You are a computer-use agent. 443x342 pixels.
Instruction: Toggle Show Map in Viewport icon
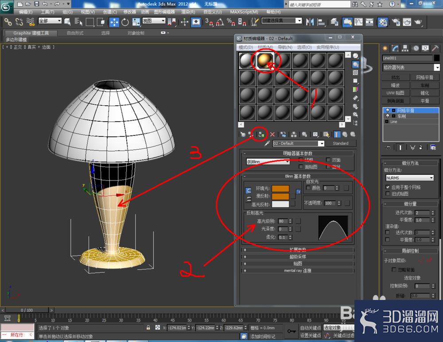[326, 134]
